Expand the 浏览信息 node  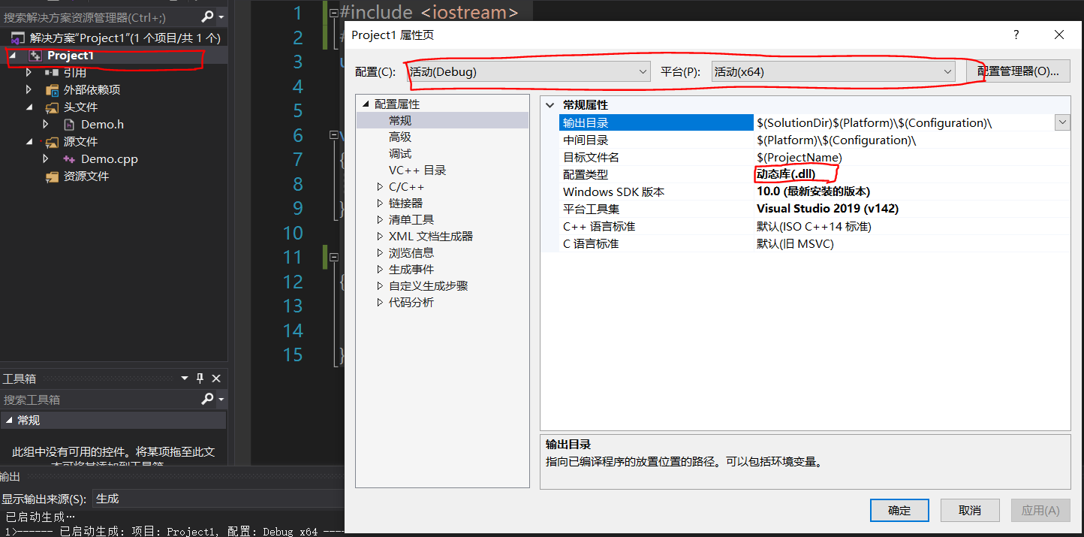pos(380,253)
